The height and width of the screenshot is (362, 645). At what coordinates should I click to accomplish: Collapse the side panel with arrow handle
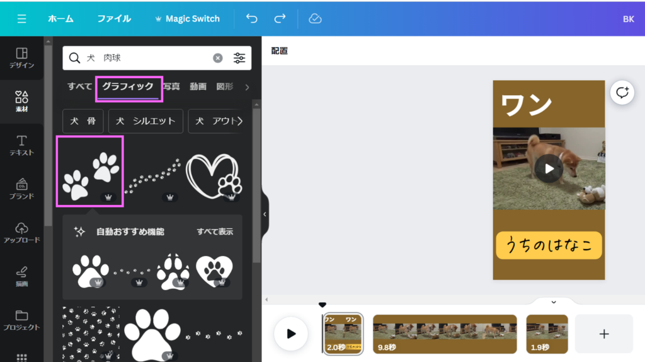265,214
